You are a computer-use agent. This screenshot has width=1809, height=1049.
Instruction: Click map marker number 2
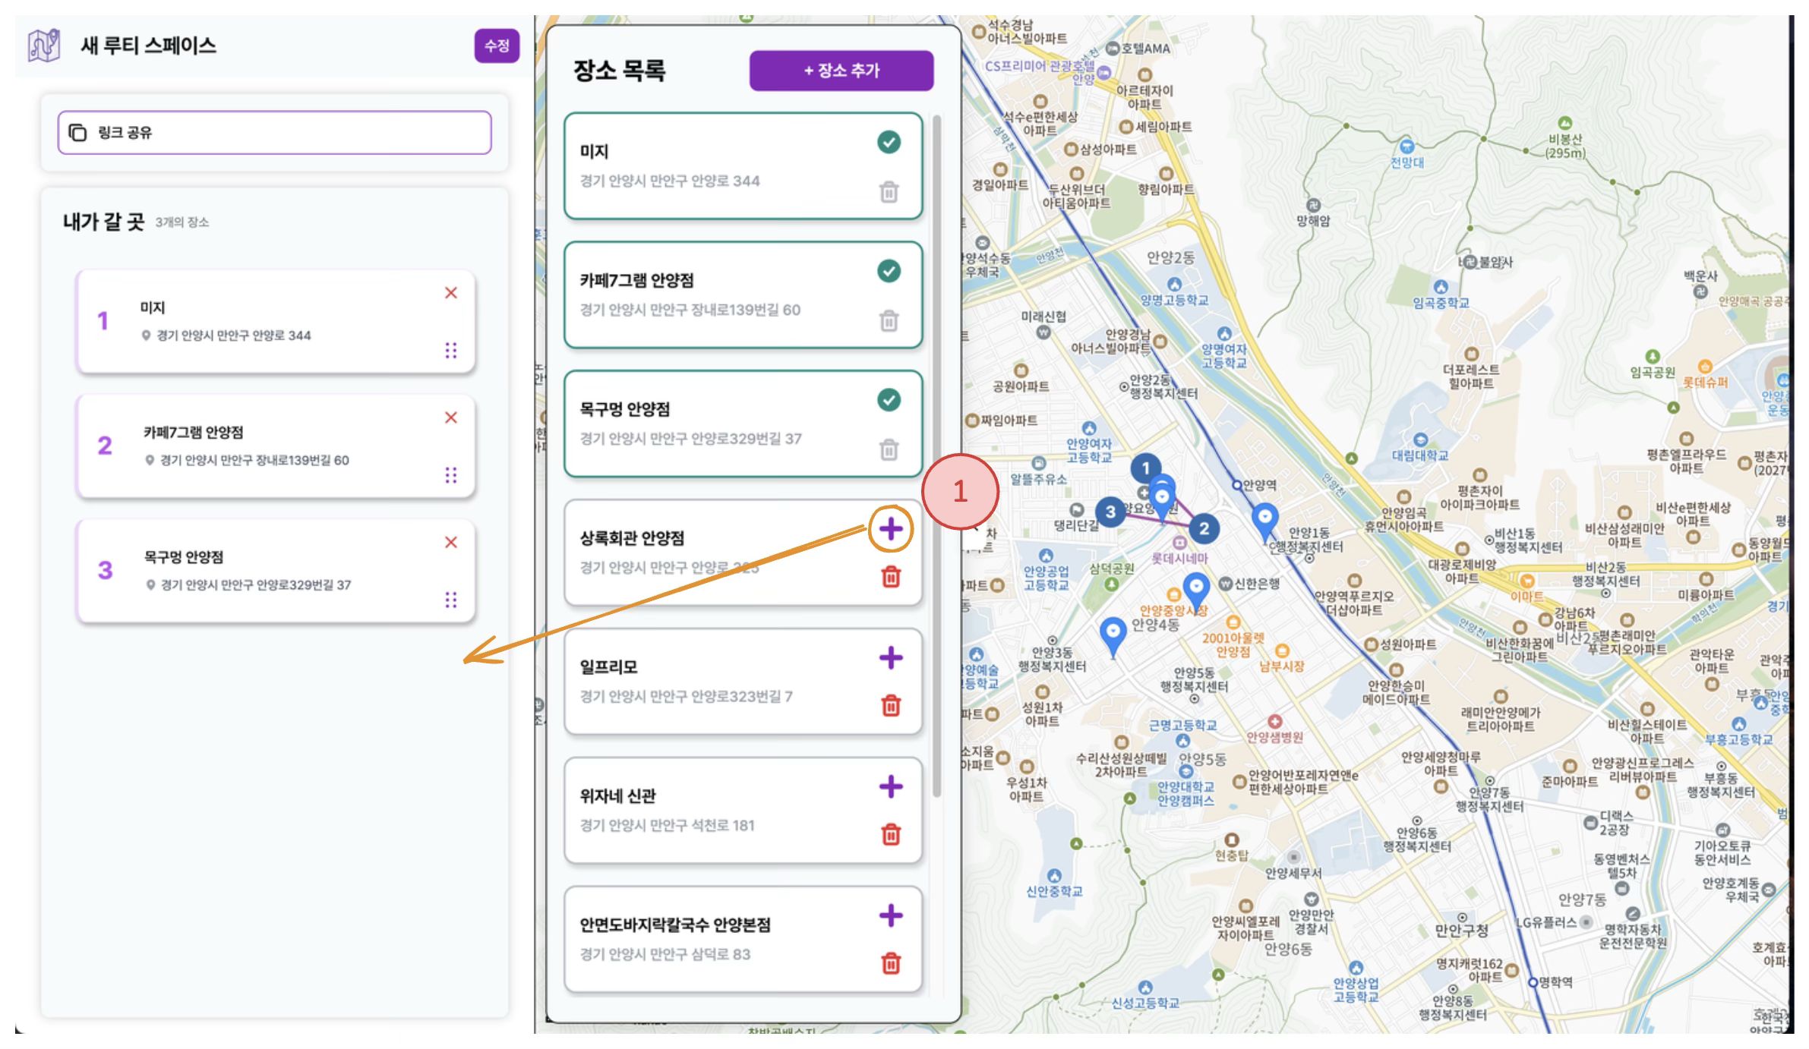click(1203, 529)
